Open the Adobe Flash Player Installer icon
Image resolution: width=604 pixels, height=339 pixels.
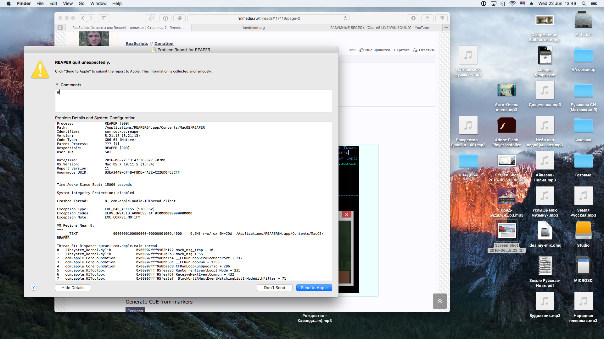point(506,126)
